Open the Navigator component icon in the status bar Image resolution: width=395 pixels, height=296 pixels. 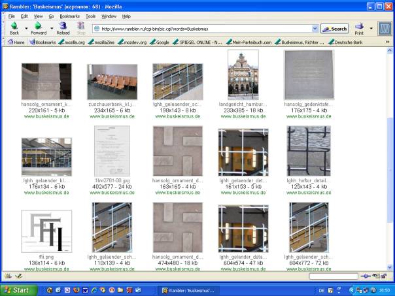7,276
